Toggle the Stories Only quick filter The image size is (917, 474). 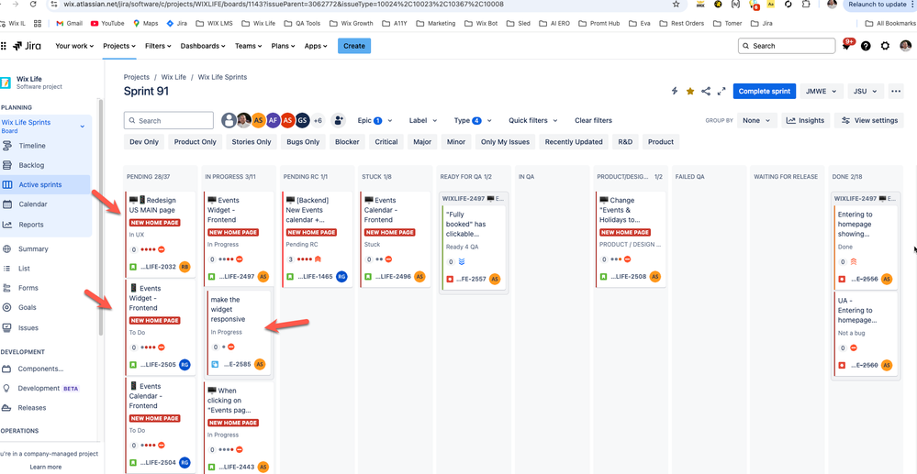click(x=252, y=141)
